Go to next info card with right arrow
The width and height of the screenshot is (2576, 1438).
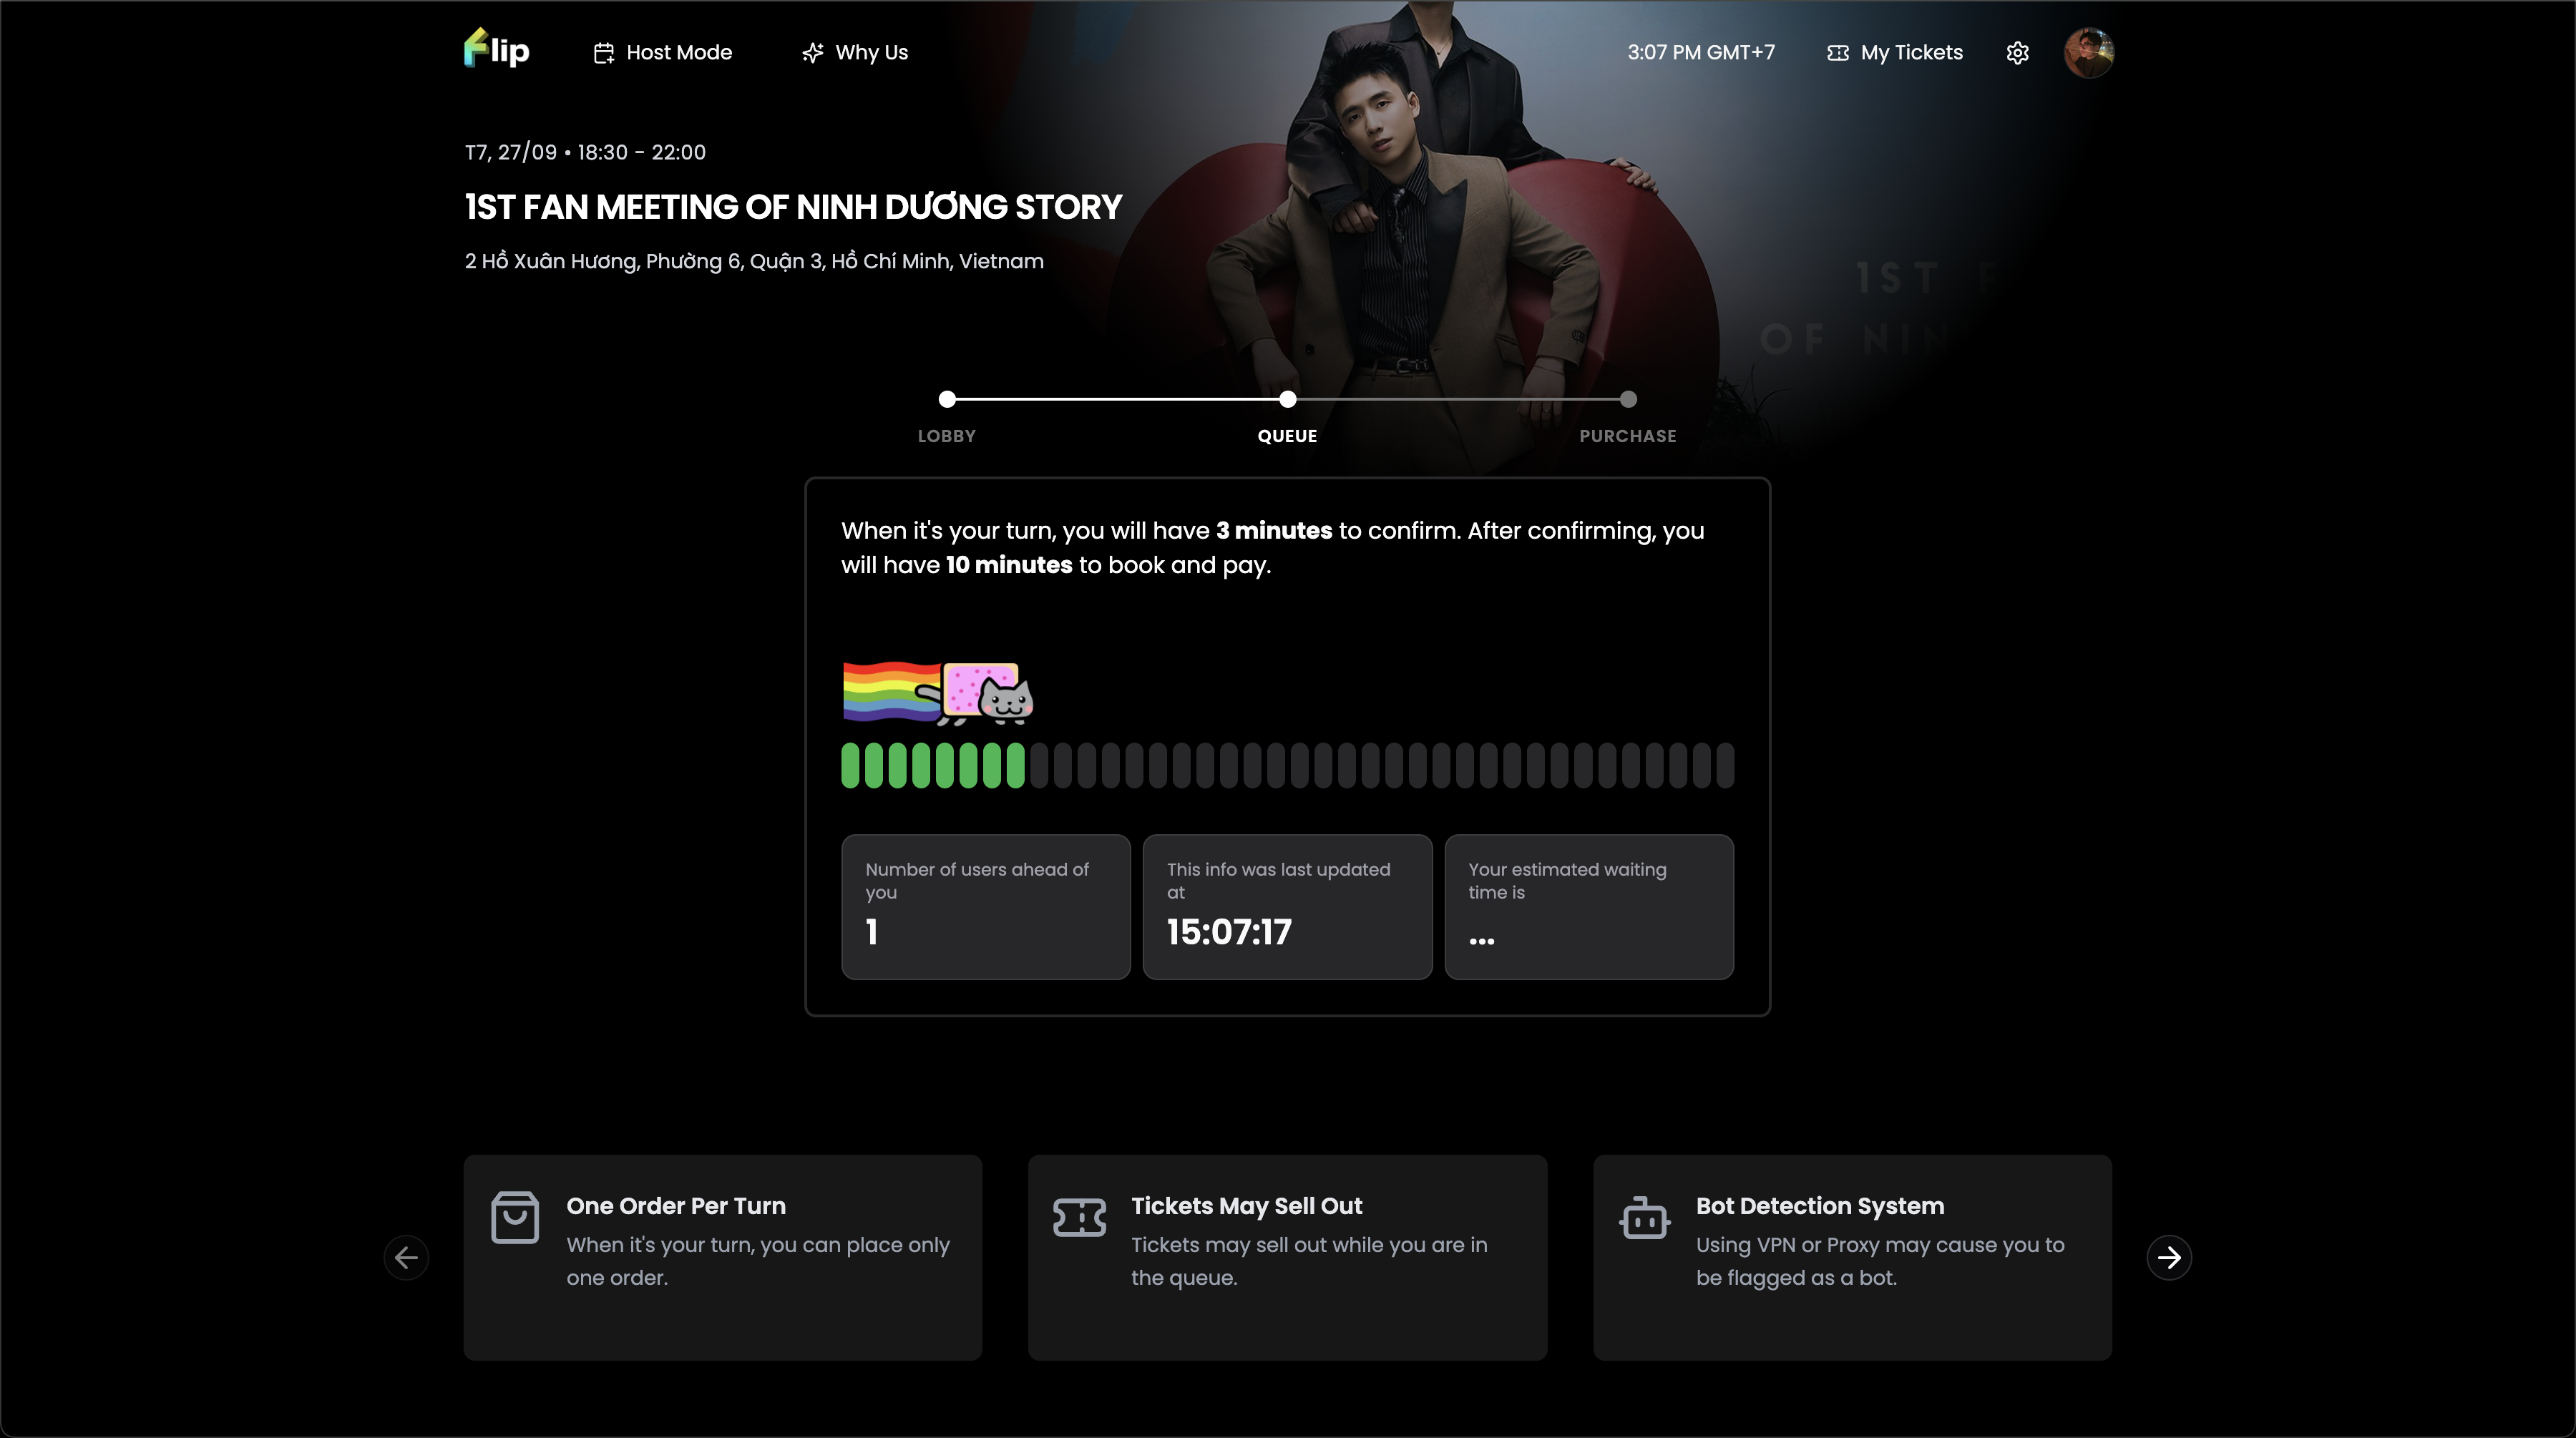(2168, 1257)
